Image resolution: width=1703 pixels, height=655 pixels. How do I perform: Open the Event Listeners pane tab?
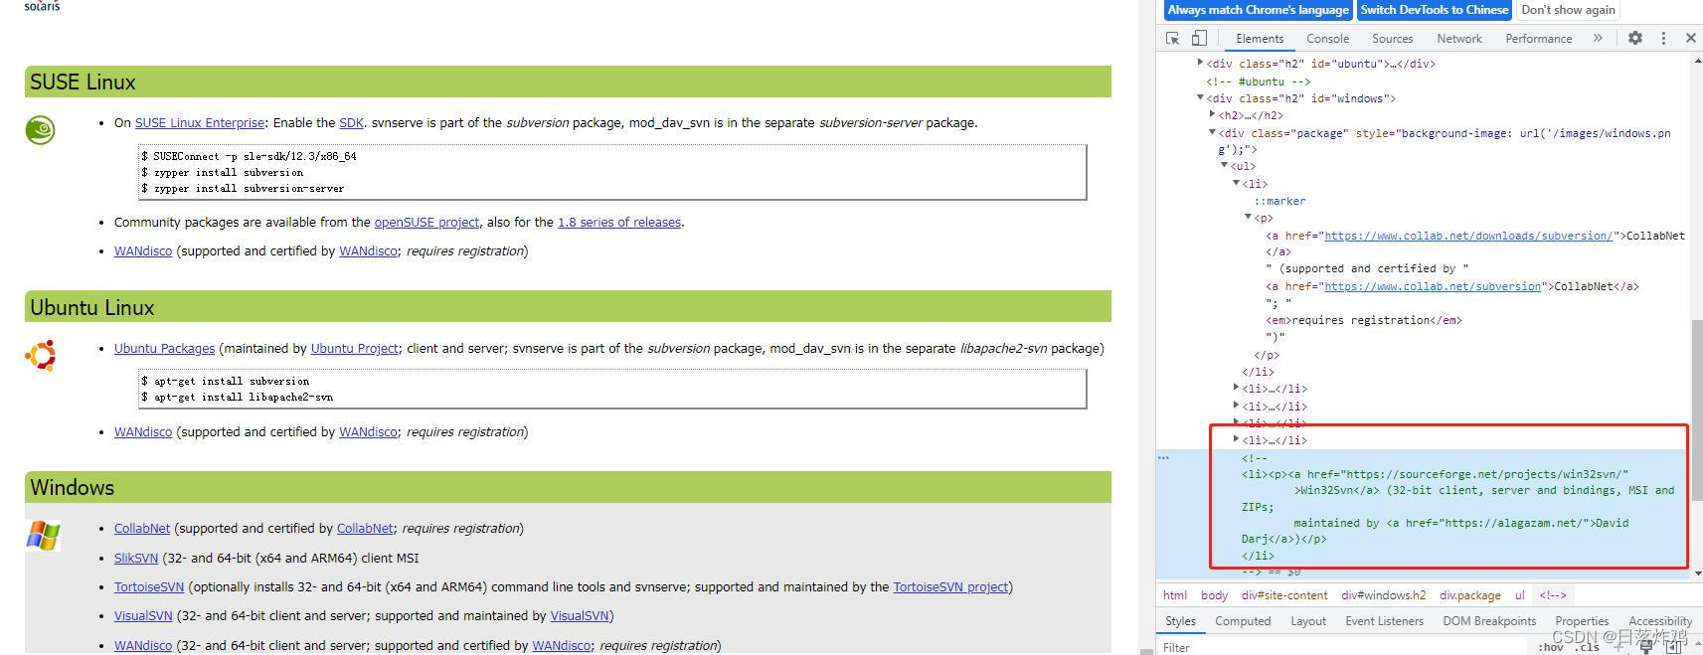1384,621
